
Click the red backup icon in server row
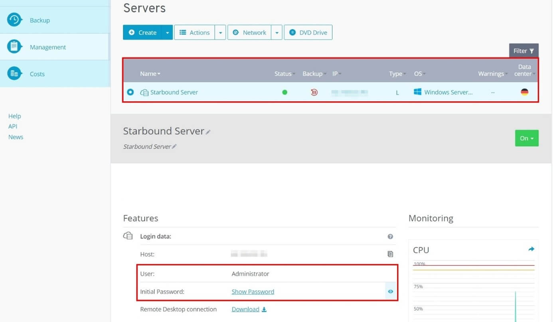pyautogui.click(x=314, y=92)
